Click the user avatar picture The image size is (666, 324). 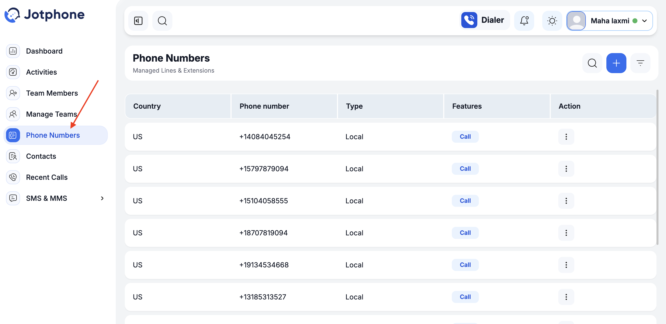pyautogui.click(x=576, y=21)
